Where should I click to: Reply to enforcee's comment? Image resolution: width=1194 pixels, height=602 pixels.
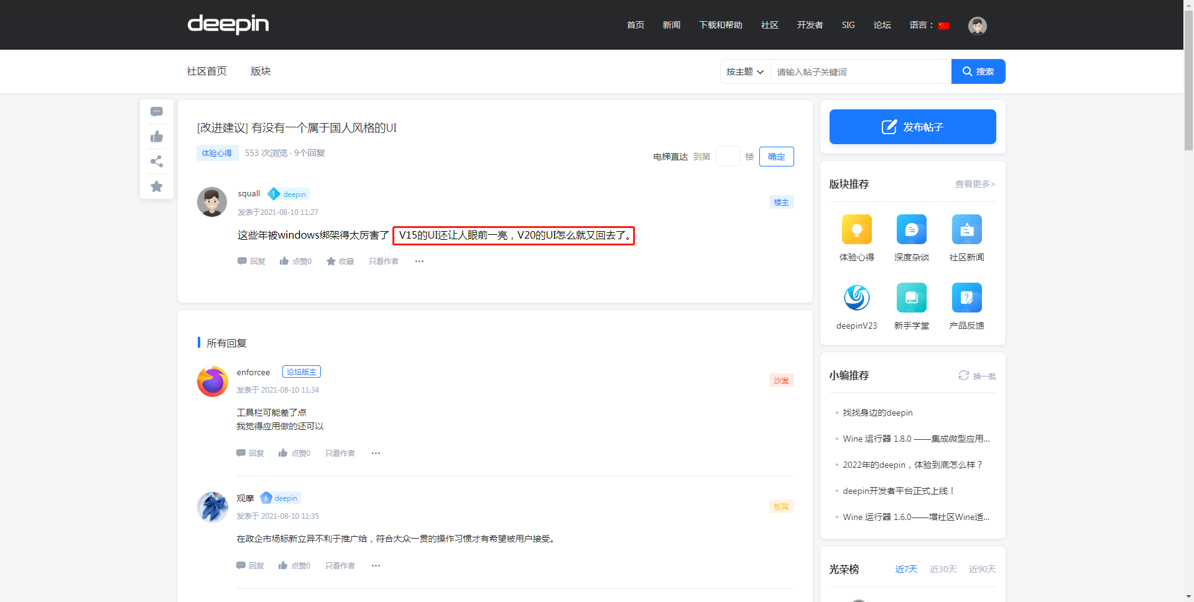(x=250, y=454)
